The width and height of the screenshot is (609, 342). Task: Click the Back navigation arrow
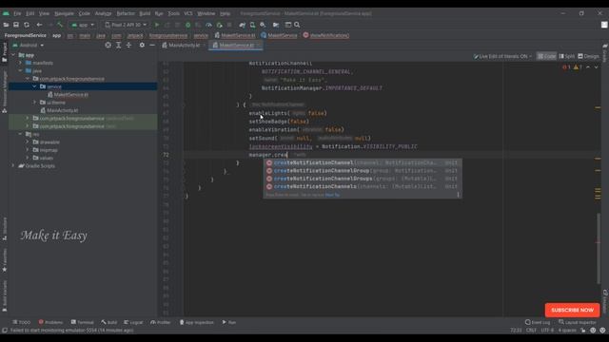pyautogui.click(x=39, y=25)
